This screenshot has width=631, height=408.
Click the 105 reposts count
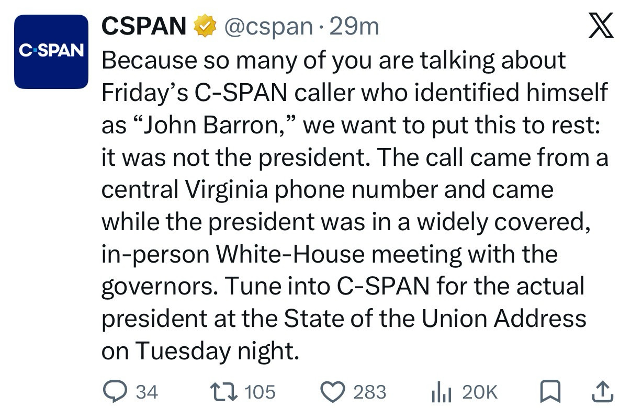pyautogui.click(x=260, y=392)
